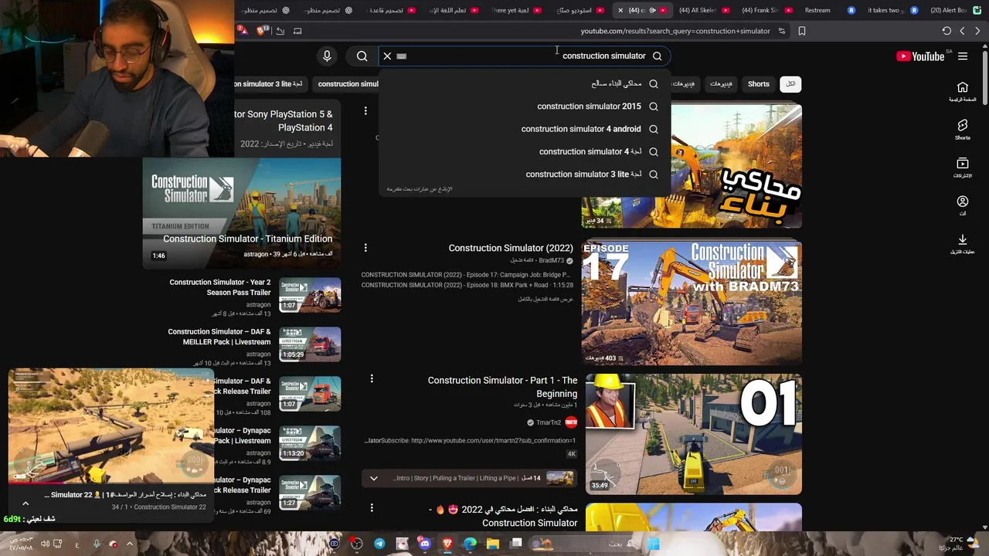Screen dimensions: 989x556
Task: Open File Explorer from the taskbar
Action: pyautogui.click(x=493, y=544)
